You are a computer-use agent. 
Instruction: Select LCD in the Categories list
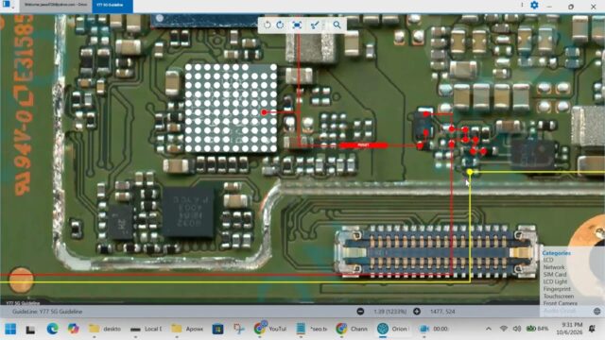pyautogui.click(x=548, y=261)
